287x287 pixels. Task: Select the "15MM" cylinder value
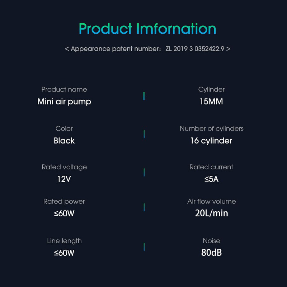pos(211,102)
